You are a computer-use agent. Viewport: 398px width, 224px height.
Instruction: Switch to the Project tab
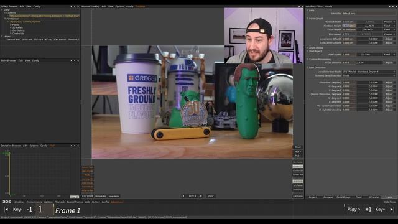[313, 197]
